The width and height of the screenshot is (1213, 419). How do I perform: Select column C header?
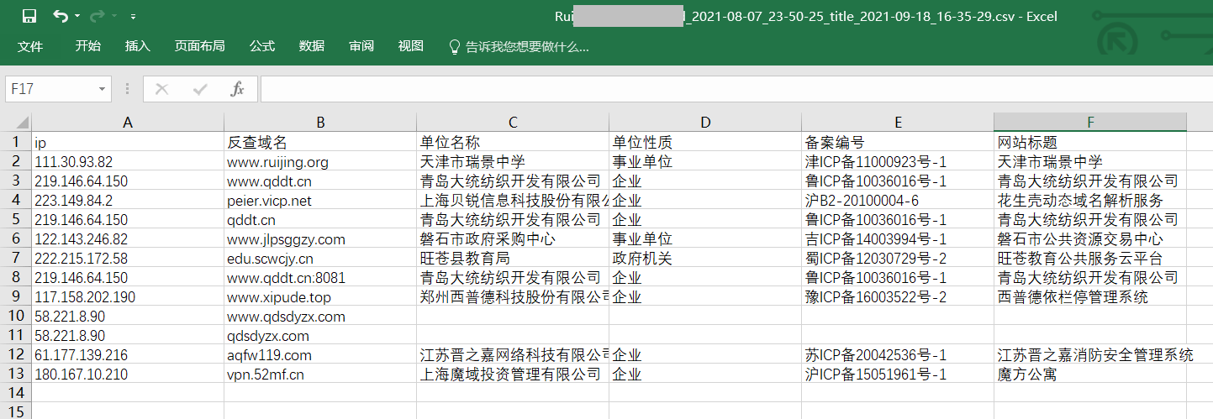coord(513,123)
